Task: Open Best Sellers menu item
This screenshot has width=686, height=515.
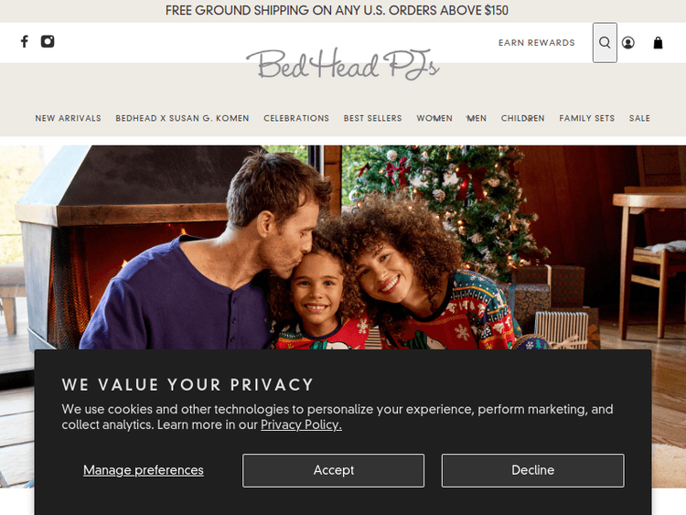Action: tap(372, 118)
